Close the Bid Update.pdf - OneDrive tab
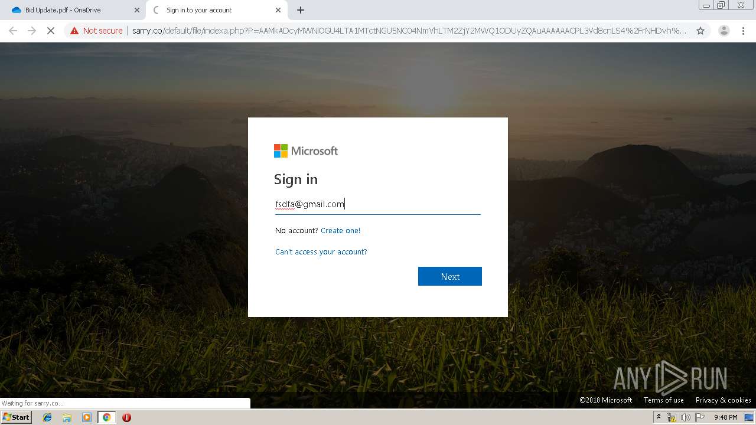The height and width of the screenshot is (425, 756). pyautogui.click(x=137, y=10)
